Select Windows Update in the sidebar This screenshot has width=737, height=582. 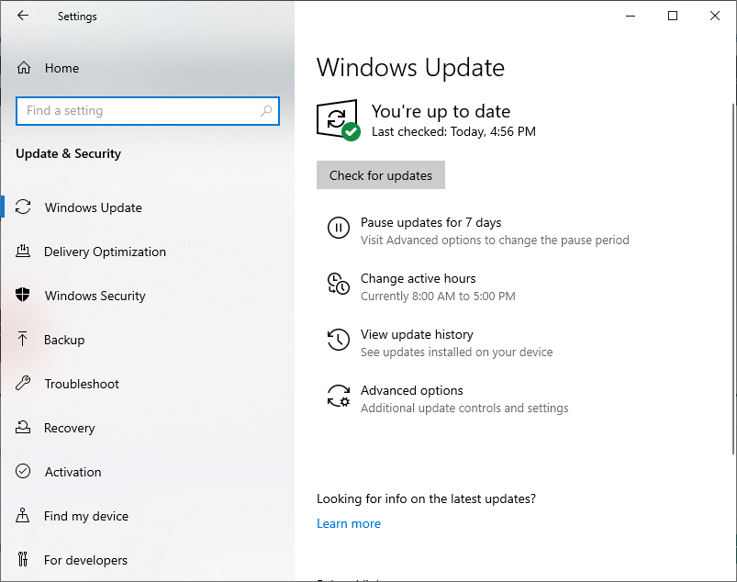pyautogui.click(x=93, y=207)
